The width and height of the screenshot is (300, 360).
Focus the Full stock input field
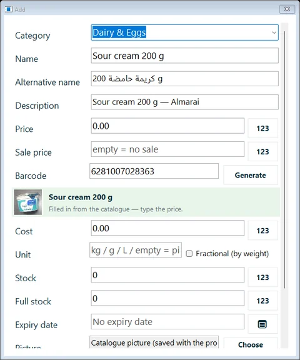[x=167, y=298]
